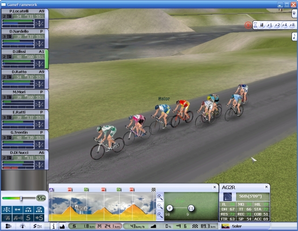The image size is (298, 231).
Task: Close the stage profile panel
Action: pyautogui.click(x=214, y=187)
